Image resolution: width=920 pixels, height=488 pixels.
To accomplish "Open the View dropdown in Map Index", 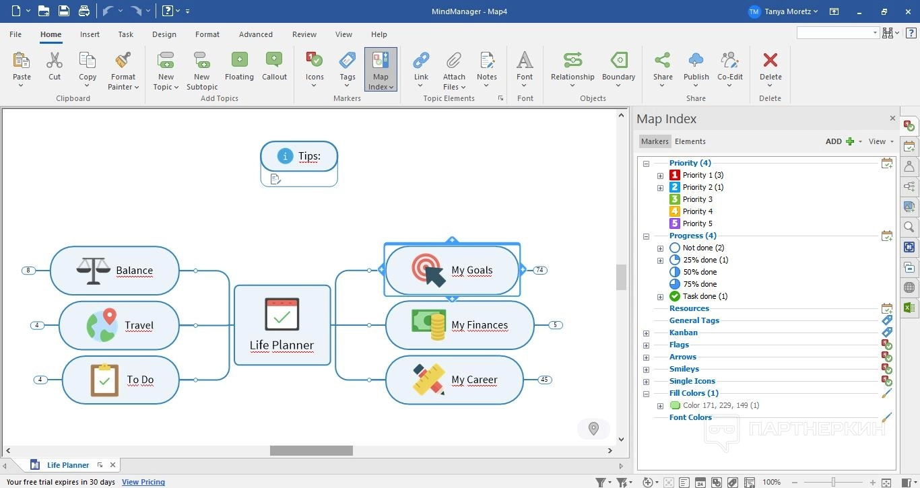I will pyautogui.click(x=881, y=141).
